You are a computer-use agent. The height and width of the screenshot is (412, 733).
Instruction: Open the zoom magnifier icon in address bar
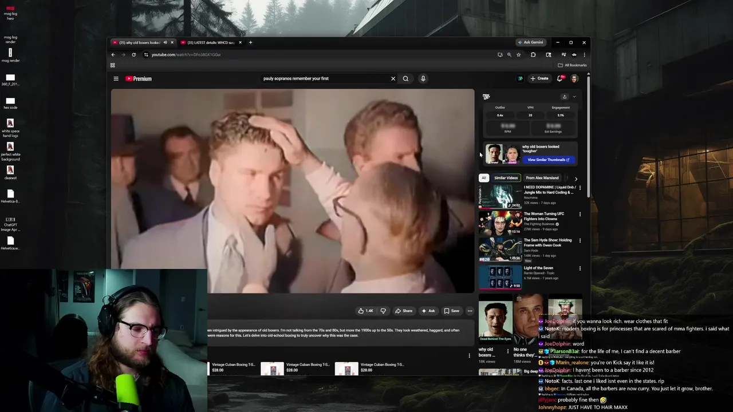pyautogui.click(x=509, y=54)
